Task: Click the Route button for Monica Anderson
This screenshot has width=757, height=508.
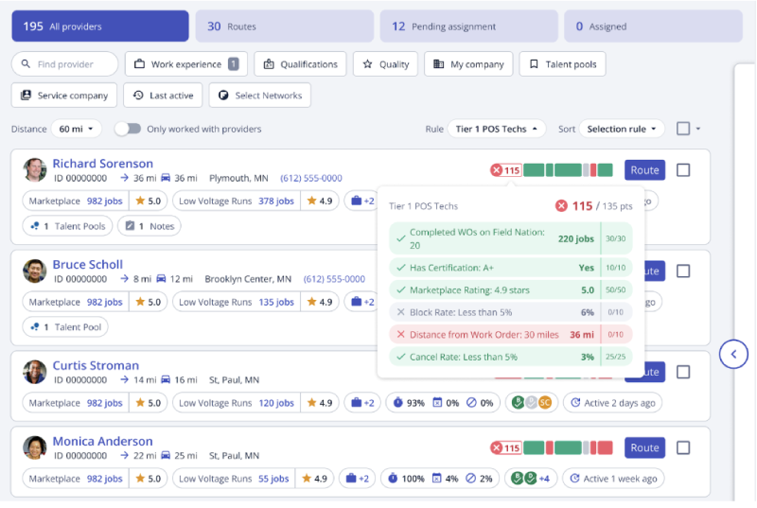Action: pos(644,448)
